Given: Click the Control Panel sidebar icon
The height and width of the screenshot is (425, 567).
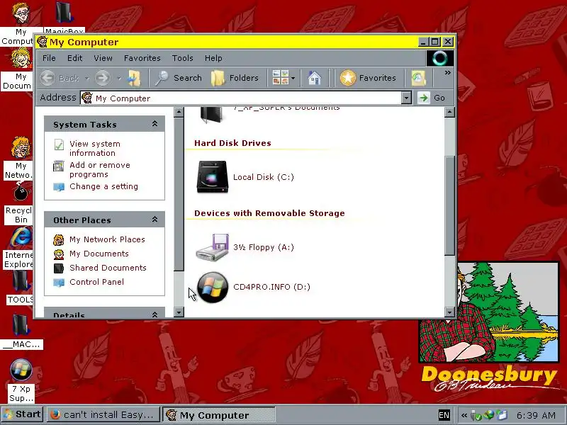Looking at the screenshot, I should coord(59,282).
